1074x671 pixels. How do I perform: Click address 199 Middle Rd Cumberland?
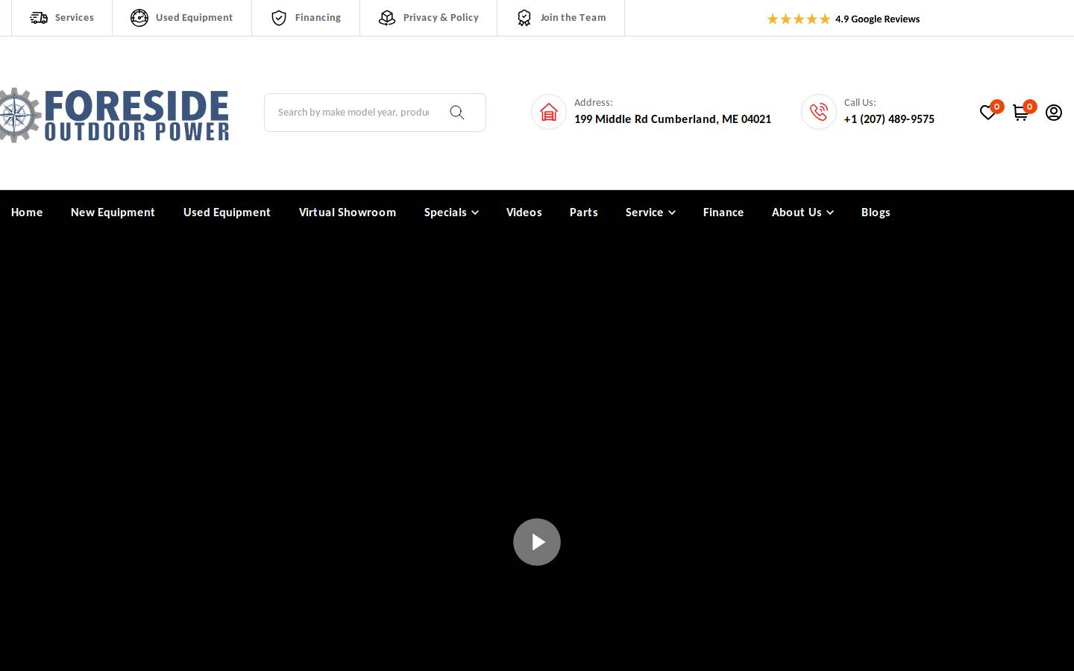point(673,119)
